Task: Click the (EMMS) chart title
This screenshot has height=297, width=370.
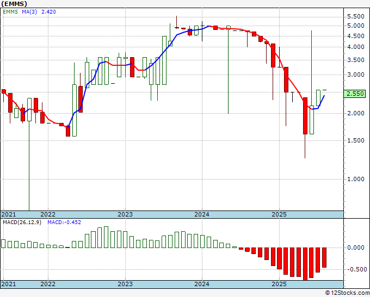Action: coord(14,4)
